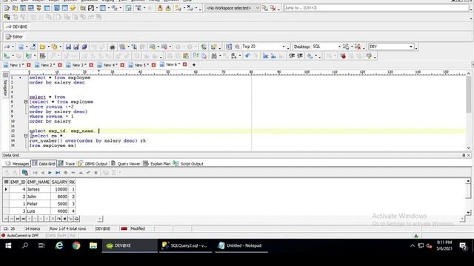Click the new Editor window icon in main toolbar
Screen dimensions: 474x266
pos(7,8)
